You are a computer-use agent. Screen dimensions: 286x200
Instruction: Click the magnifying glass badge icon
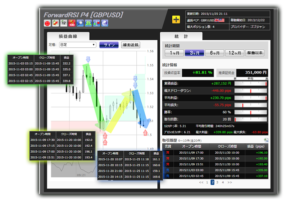(80, 23)
